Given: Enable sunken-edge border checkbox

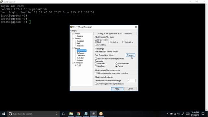Looking at the screenshot, I should point(96,84).
